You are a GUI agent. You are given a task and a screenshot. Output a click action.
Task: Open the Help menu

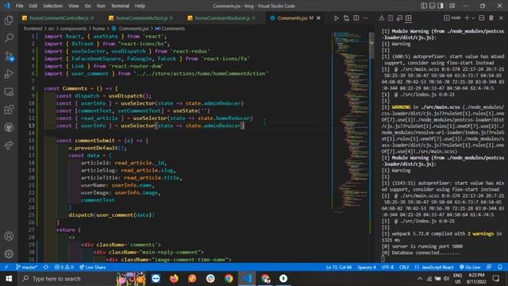point(140,6)
